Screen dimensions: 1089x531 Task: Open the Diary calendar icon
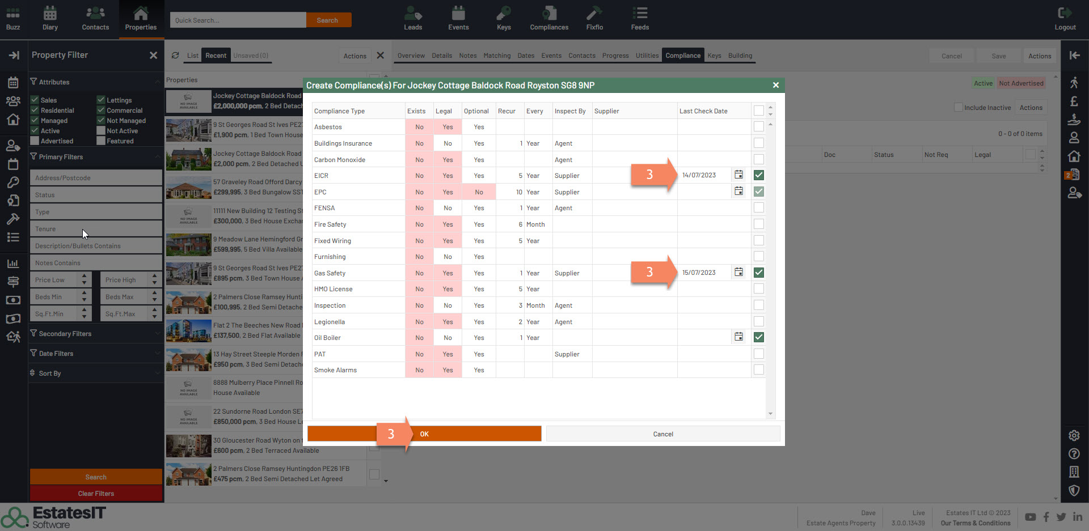(50, 14)
